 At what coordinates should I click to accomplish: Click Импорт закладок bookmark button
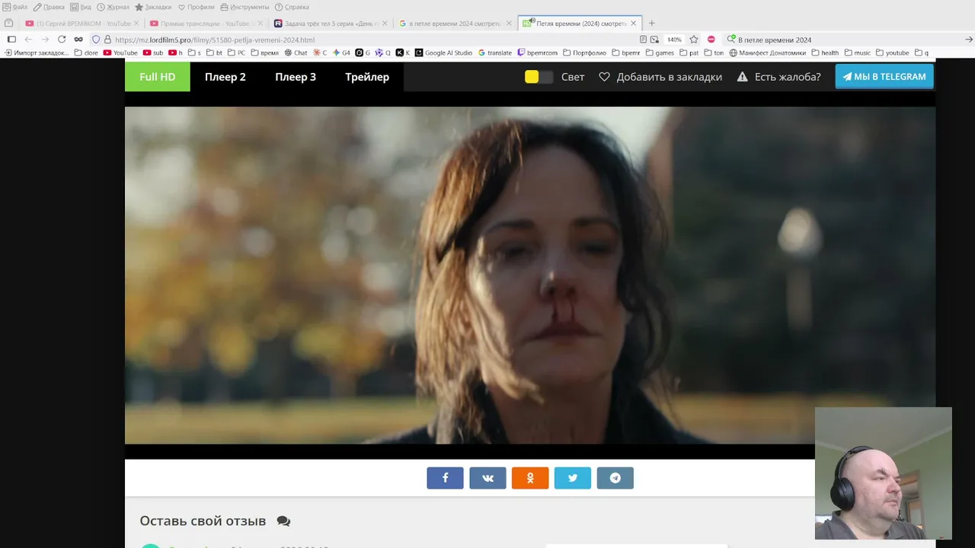coord(37,53)
